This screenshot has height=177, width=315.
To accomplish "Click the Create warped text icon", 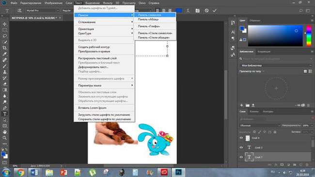I will click(x=188, y=11).
